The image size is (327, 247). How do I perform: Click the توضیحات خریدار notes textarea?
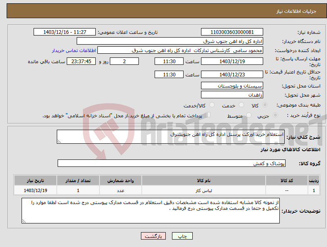click(150, 211)
